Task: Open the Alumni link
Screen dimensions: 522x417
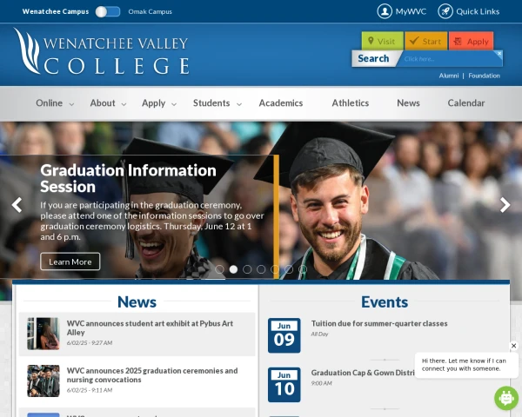Action: coord(449,76)
